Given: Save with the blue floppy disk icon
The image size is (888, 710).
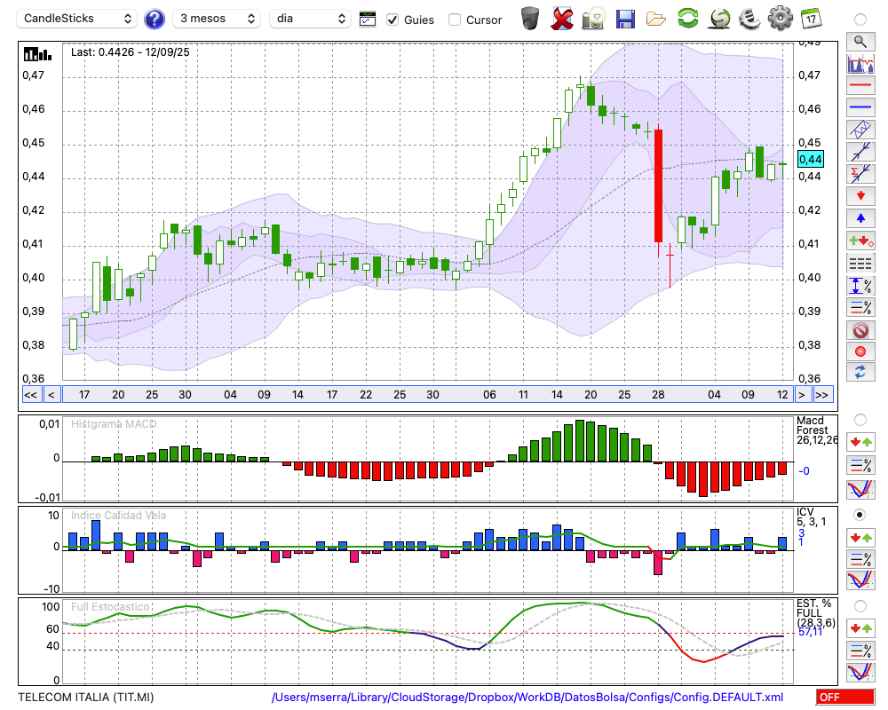Looking at the screenshot, I should (x=625, y=19).
